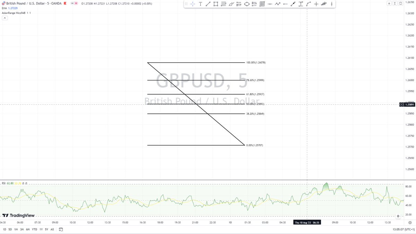Open the go-to-date calendar icon
The height and width of the screenshot is (234, 416).
pyautogui.click(x=61, y=229)
